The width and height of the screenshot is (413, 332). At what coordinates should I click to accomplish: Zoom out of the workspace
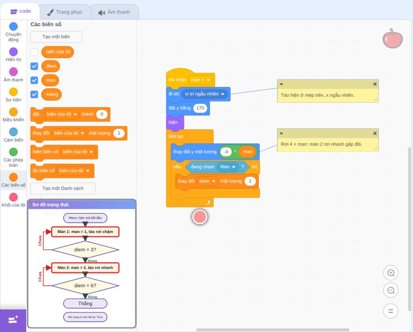tap(391, 290)
